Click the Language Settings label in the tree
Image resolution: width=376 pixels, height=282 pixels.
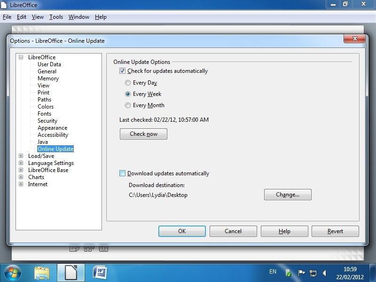51,163
